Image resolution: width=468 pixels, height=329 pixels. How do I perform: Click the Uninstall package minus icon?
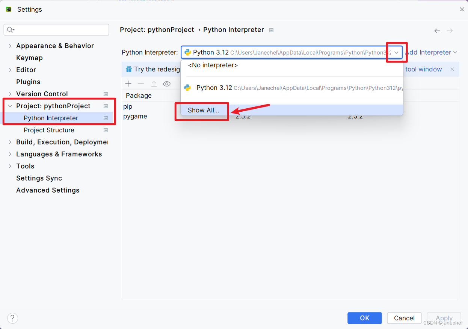141,84
